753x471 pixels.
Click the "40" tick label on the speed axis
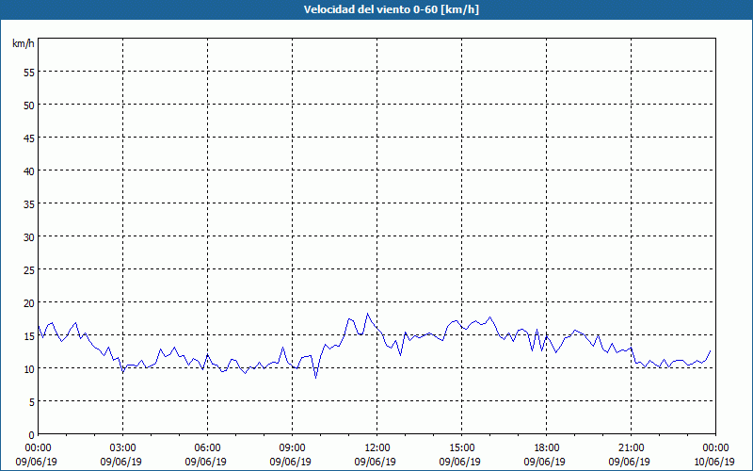29,171
